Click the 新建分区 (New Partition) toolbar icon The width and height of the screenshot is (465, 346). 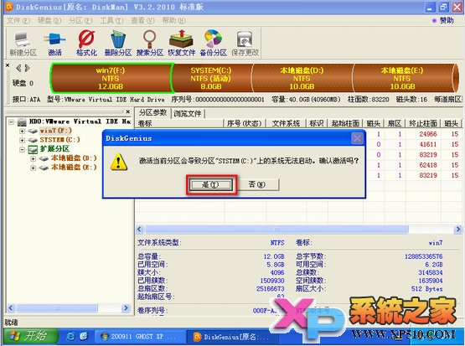tap(23, 44)
